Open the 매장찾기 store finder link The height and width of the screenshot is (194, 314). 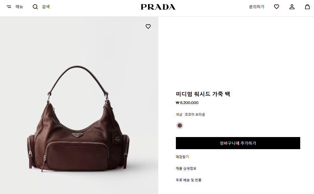[x=182, y=157]
